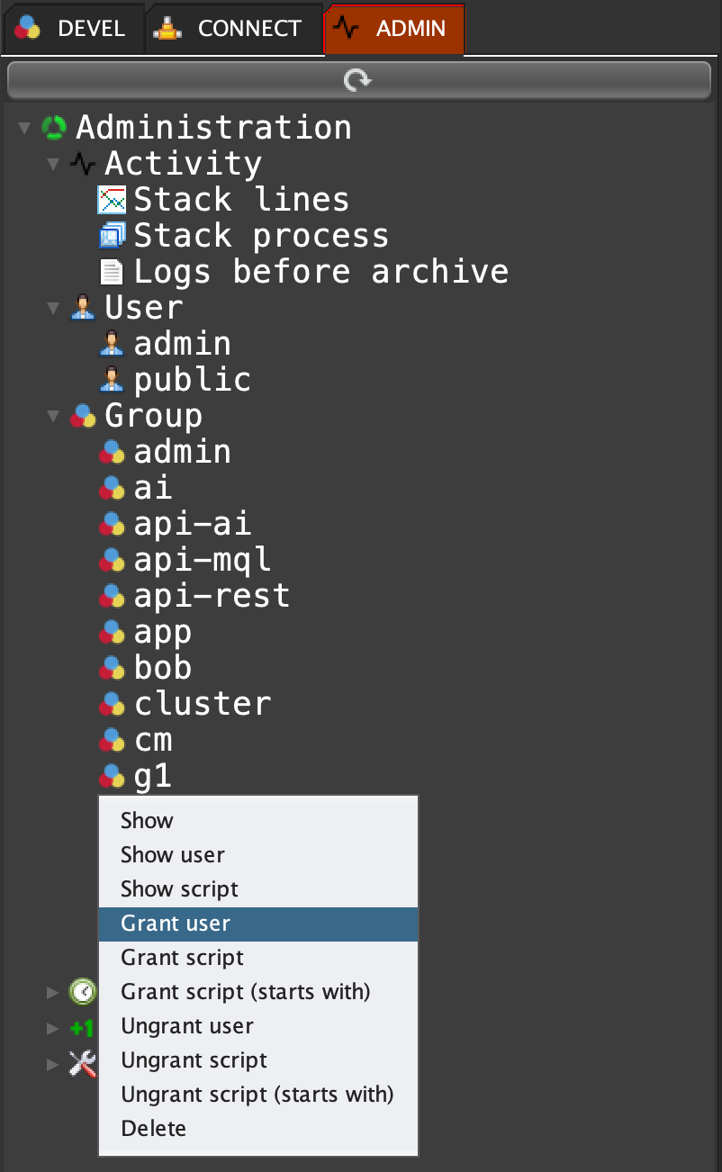Click the clock icon in the tree
The height and width of the screenshot is (1172, 722).
pos(83,992)
